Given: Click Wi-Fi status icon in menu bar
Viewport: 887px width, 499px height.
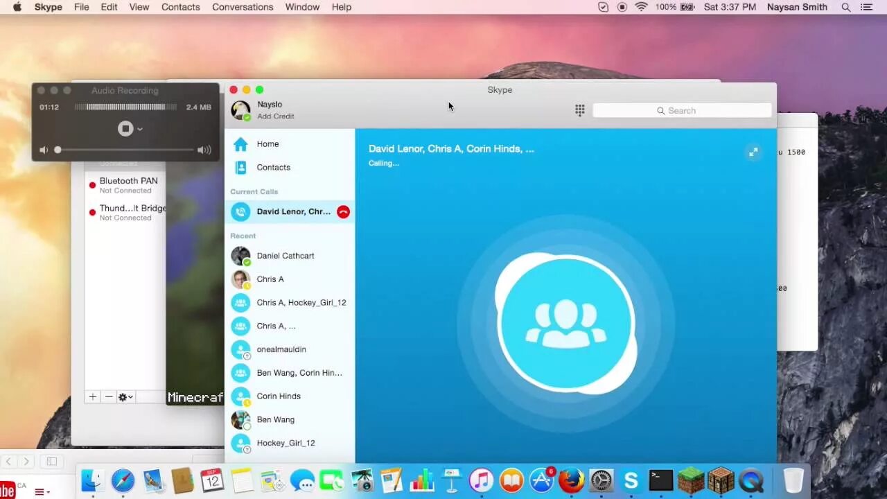Looking at the screenshot, I should click(641, 7).
